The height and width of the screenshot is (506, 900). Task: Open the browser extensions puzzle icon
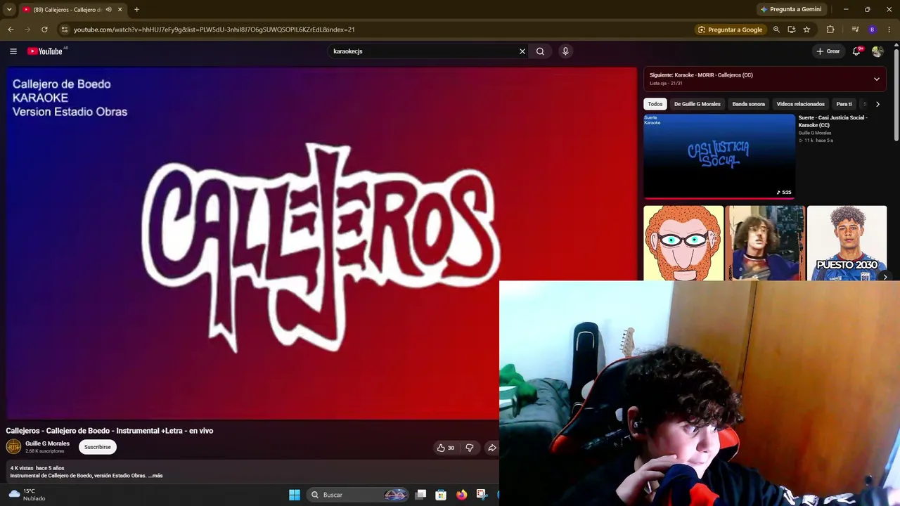[x=830, y=30]
